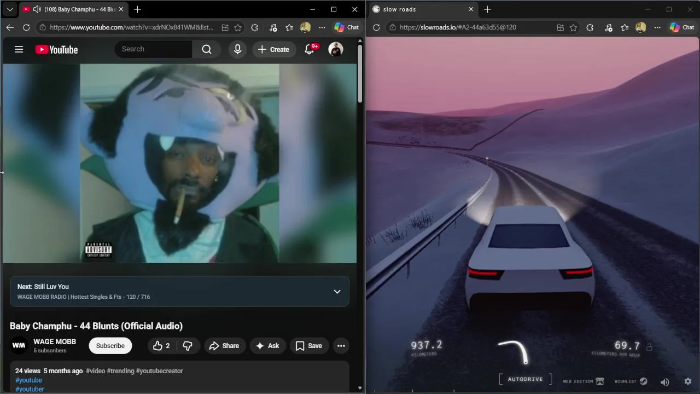The image size is (700, 394).
Task: Open Copilot Chat in YouTube window
Action: coord(347,27)
